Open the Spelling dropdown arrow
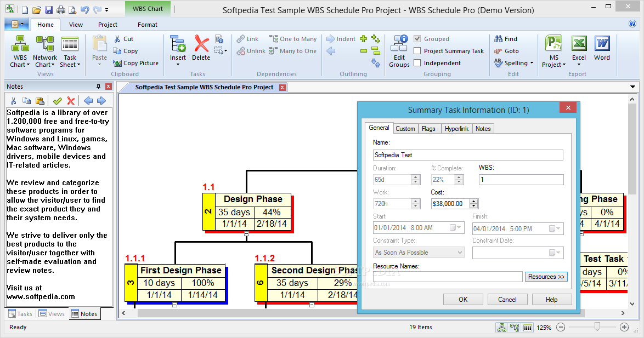 (x=532, y=63)
